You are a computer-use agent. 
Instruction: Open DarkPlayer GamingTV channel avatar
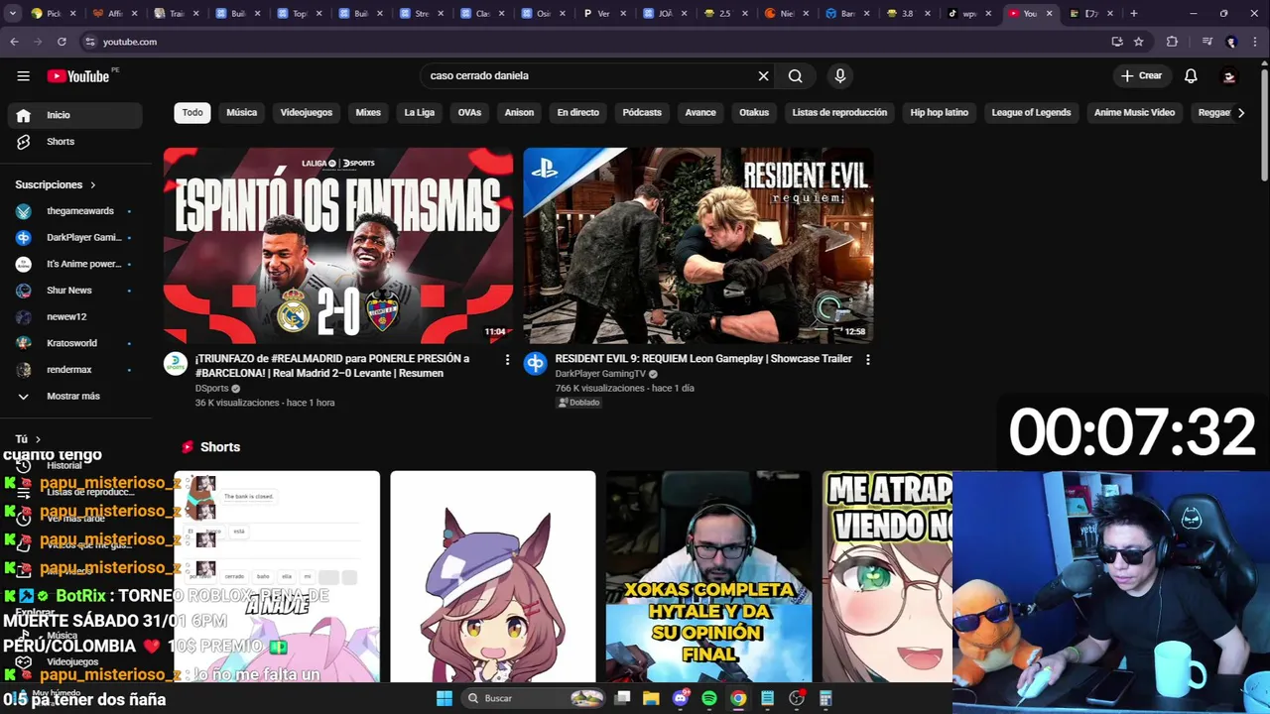[536, 363]
